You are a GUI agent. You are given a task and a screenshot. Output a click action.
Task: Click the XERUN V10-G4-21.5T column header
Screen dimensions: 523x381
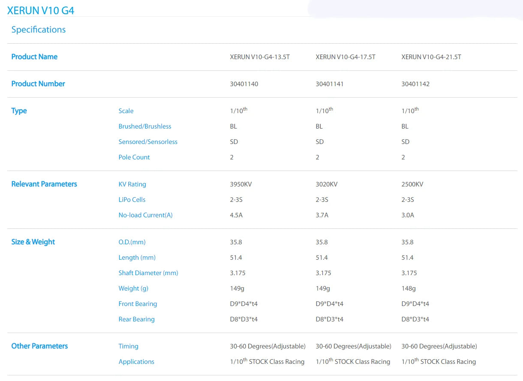[x=431, y=57]
